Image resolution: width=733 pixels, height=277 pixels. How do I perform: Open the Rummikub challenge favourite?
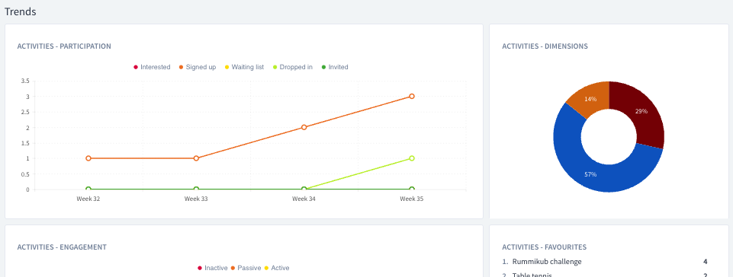[x=547, y=262]
